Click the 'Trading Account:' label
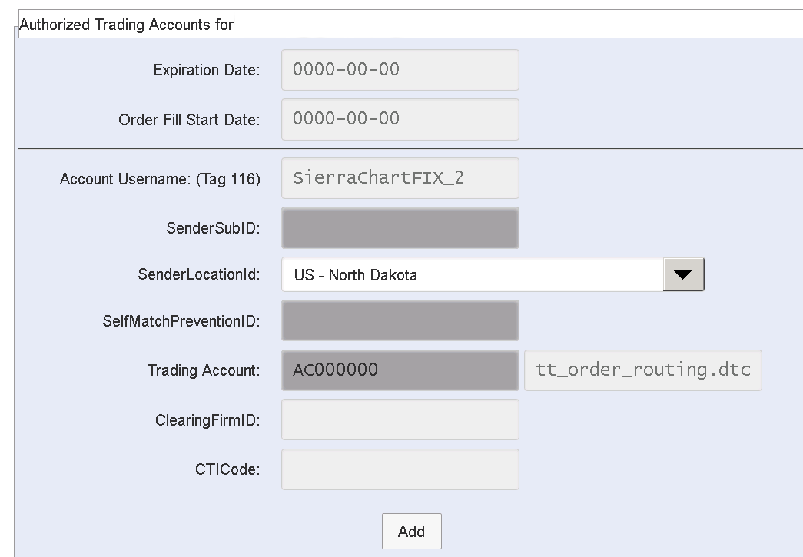The image size is (803, 557). (x=204, y=370)
